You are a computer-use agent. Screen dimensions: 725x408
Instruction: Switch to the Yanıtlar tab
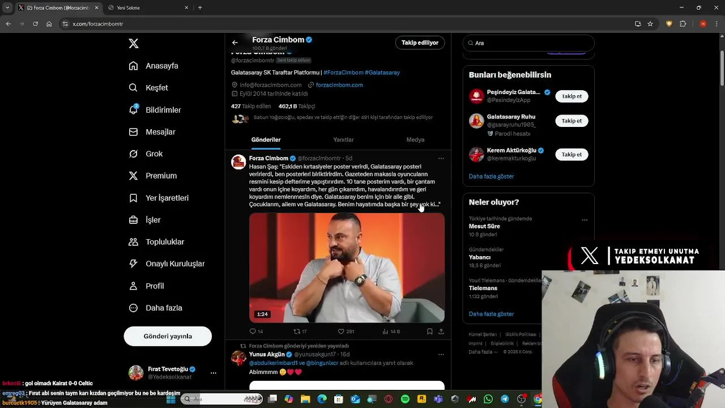tap(343, 140)
